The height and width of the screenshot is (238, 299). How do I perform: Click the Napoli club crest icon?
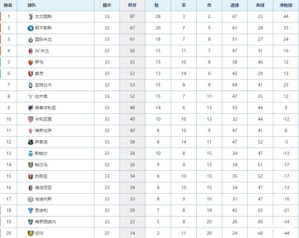[x=30, y=28]
